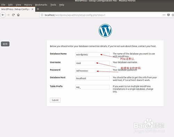Image resolution: width=174 pixels, height=137 pixels.
Task: Focus the Username field containing root
Action: coord(92,63)
